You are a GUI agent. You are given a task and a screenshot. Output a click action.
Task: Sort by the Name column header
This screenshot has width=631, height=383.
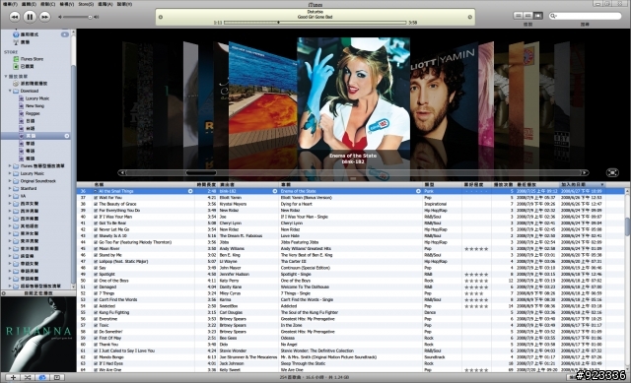tap(144, 185)
